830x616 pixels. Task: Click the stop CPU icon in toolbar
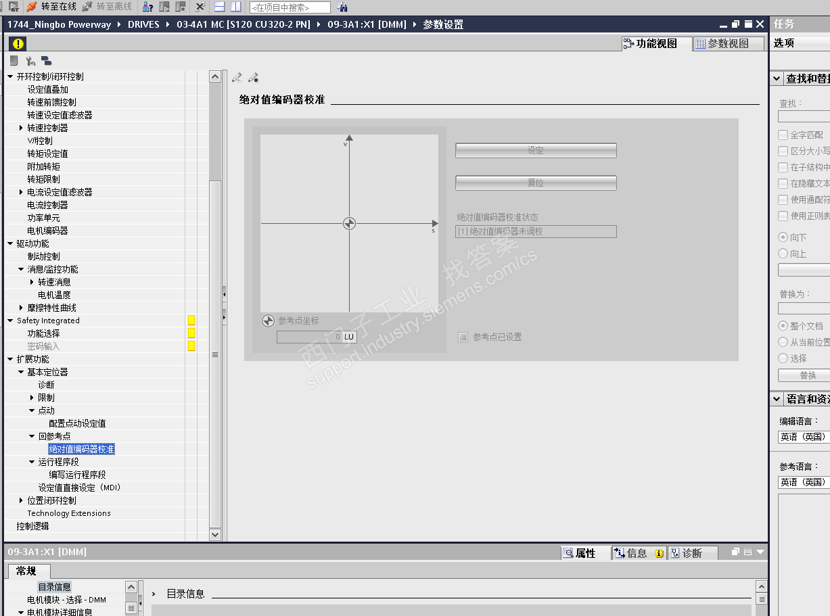coord(180,7)
